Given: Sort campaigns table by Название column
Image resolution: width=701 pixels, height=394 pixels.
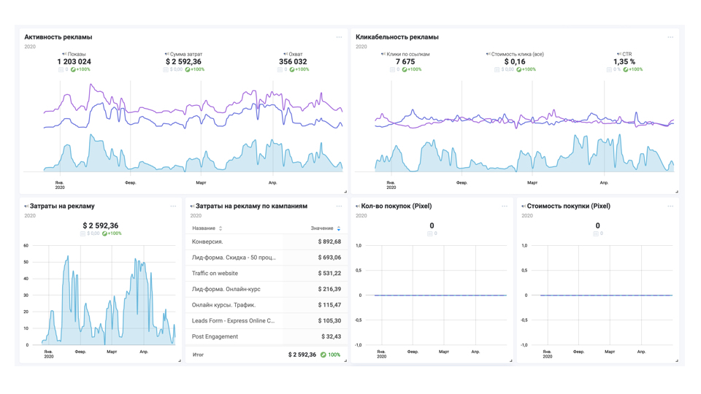Looking at the screenshot, I should 221,228.
